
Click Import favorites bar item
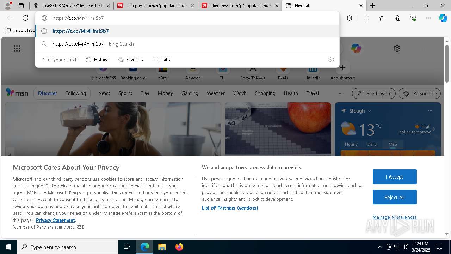(20, 30)
